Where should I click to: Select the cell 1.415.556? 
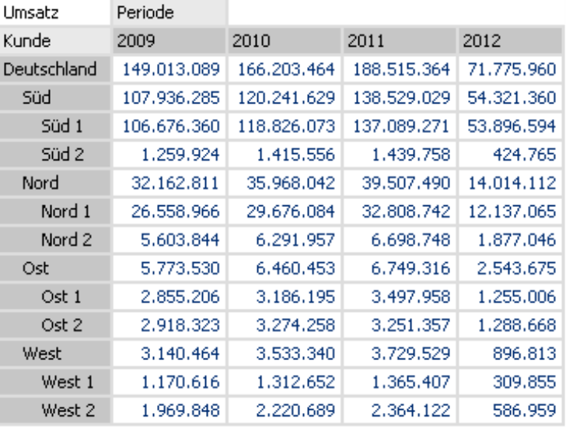[x=285, y=155]
